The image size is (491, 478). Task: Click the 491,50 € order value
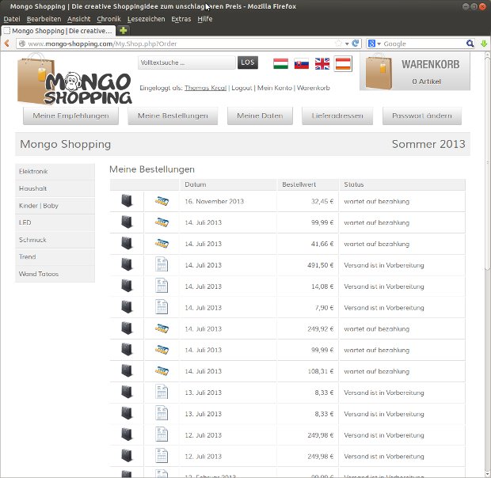[x=321, y=265]
